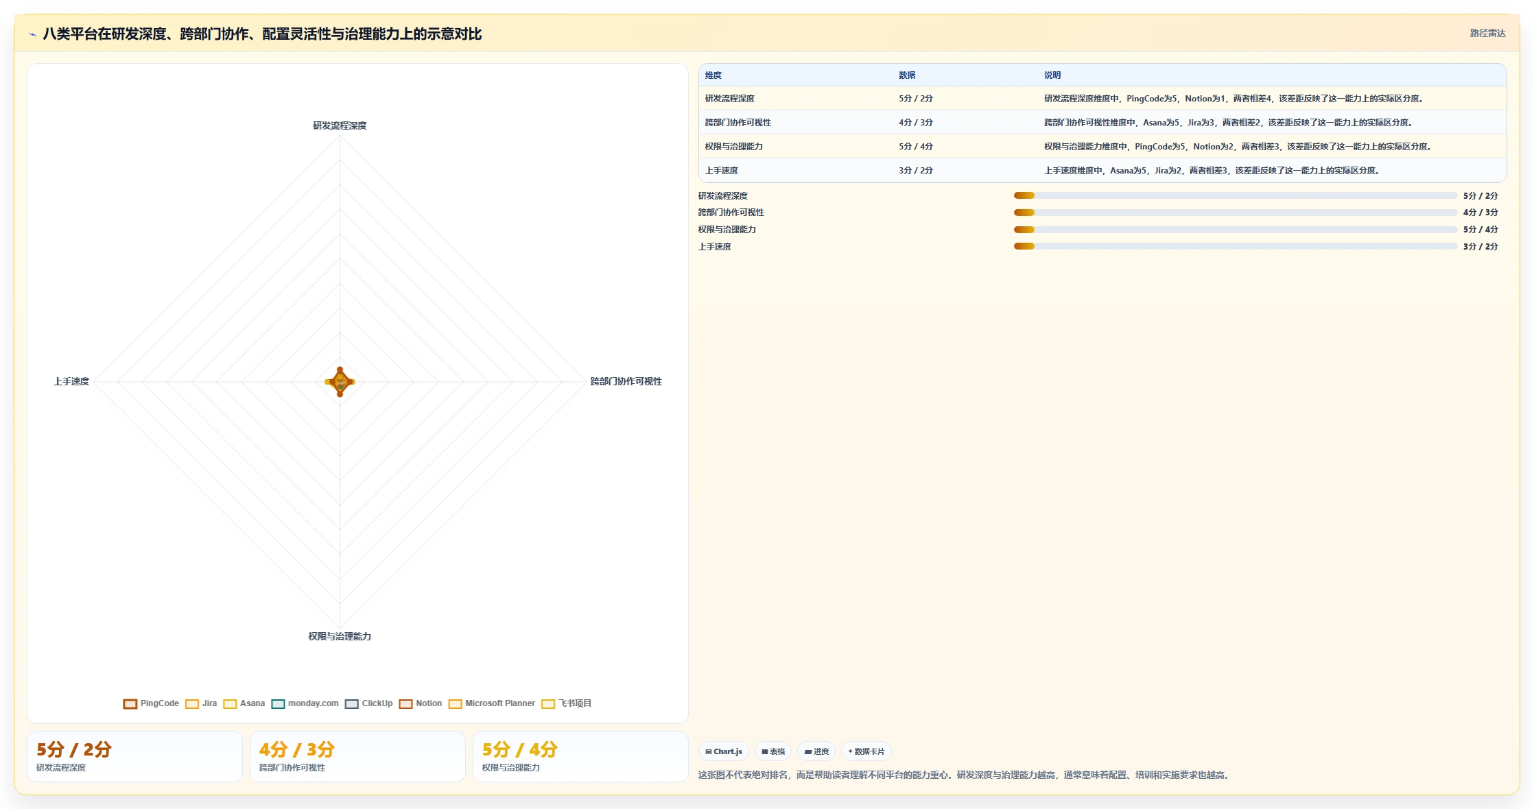
Task: Click radar axis label 上手速度
Action: pos(71,381)
